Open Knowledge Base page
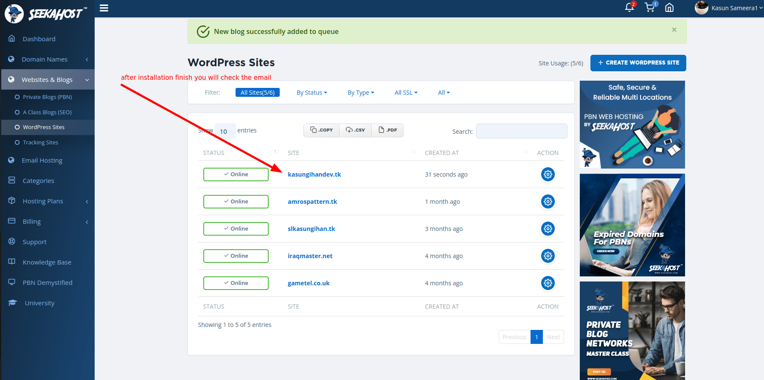Image resolution: width=764 pixels, height=380 pixels. coord(48,262)
